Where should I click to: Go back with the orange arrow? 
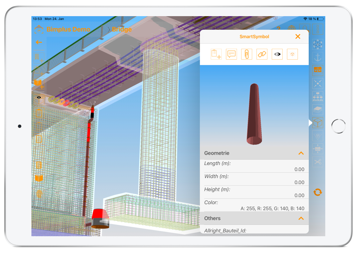point(39,42)
